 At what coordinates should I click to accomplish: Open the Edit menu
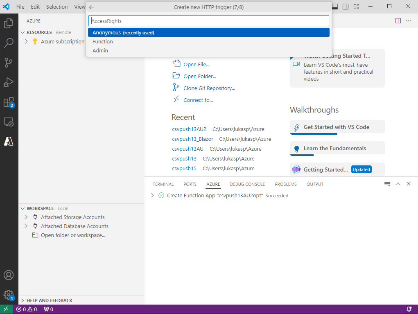(x=35, y=7)
